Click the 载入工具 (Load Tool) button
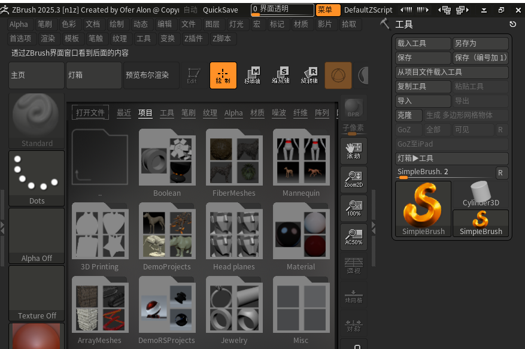 423,44
